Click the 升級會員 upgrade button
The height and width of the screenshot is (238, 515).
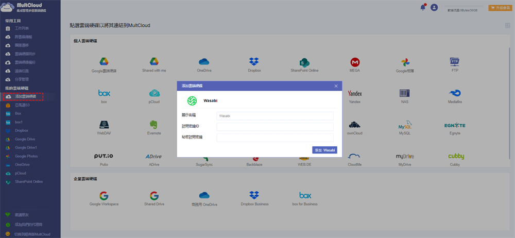tap(500, 8)
